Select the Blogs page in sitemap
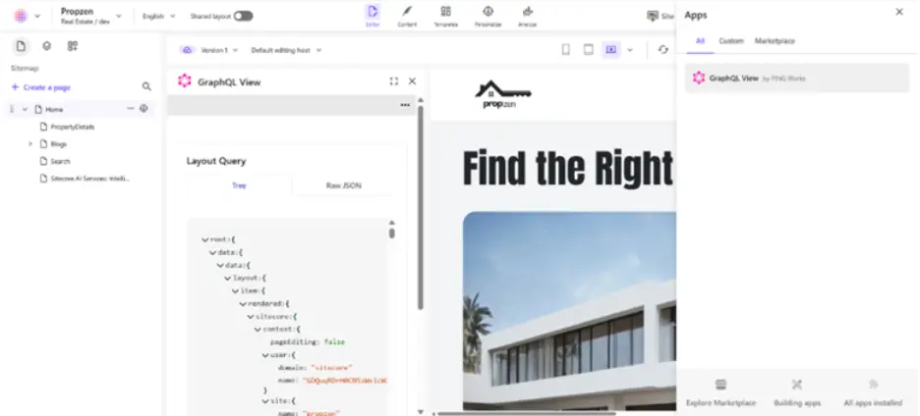 [x=59, y=144]
